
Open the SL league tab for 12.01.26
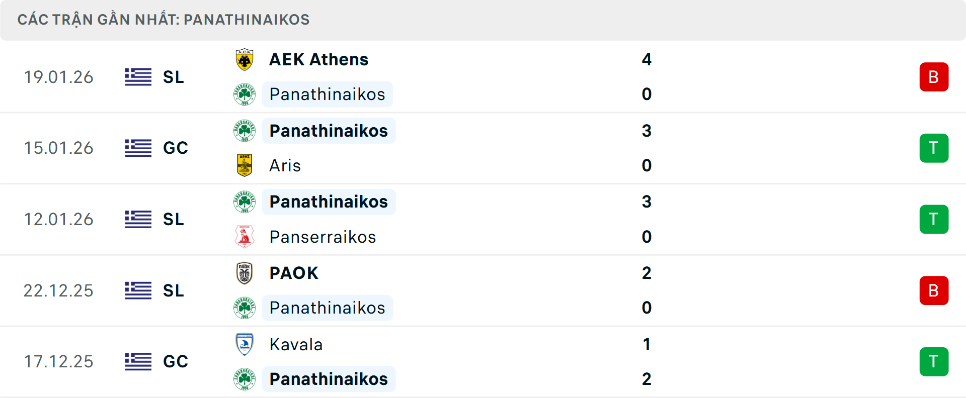(x=174, y=220)
